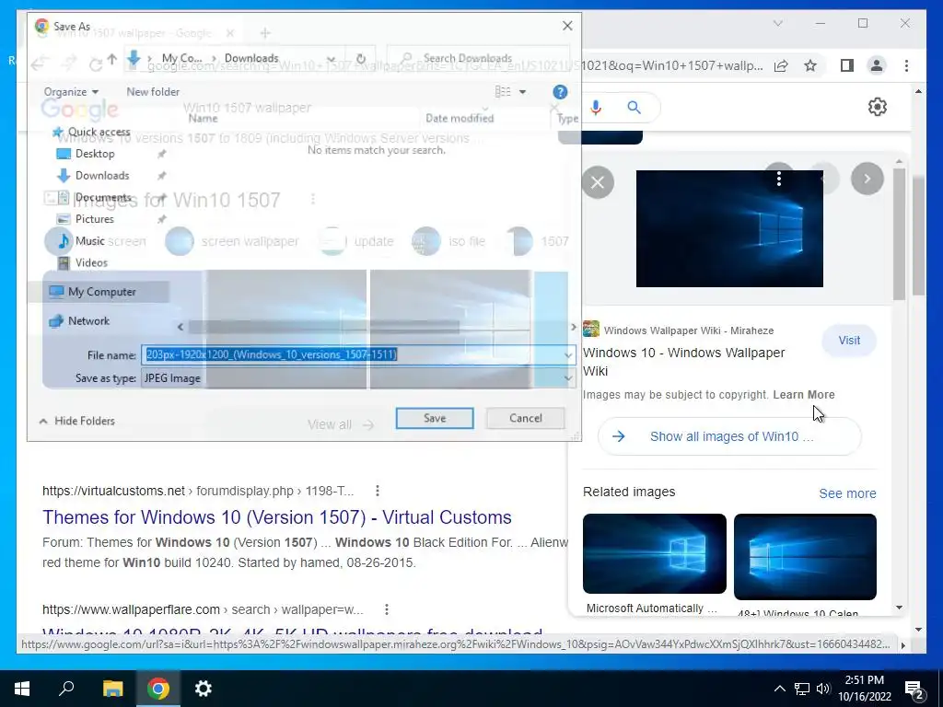This screenshot has width=943, height=707.
Task: Click Learn More copyright link
Action: click(803, 395)
